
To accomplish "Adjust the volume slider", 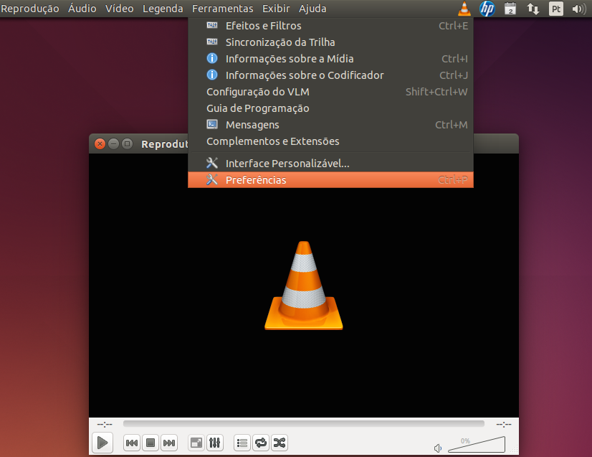I will (x=477, y=445).
